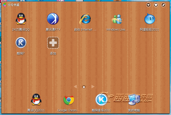Screen dimensions: 171x115
Task: Click the 酷狗音乐2011 text label
Action: (x=101, y=110)
